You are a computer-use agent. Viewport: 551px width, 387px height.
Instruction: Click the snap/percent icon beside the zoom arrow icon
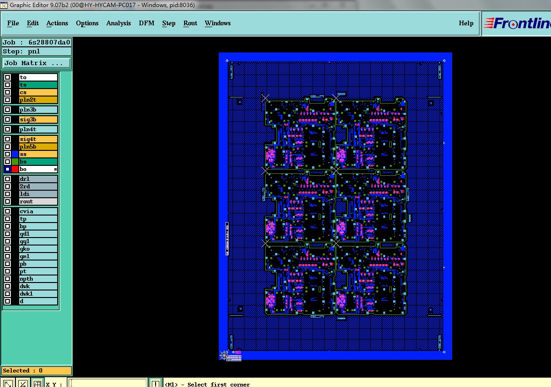coord(23,383)
